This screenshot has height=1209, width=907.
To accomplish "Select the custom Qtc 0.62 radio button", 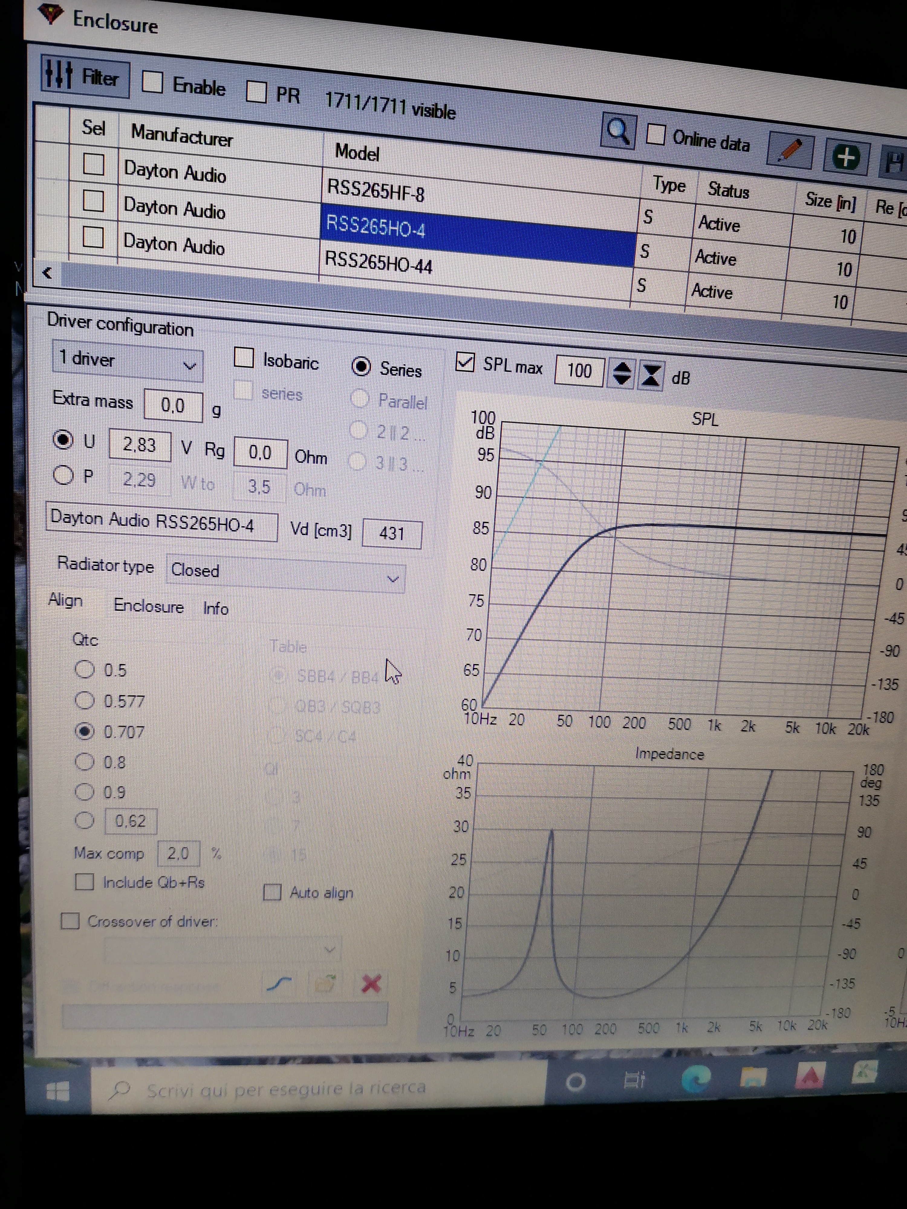I will (84, 820).
